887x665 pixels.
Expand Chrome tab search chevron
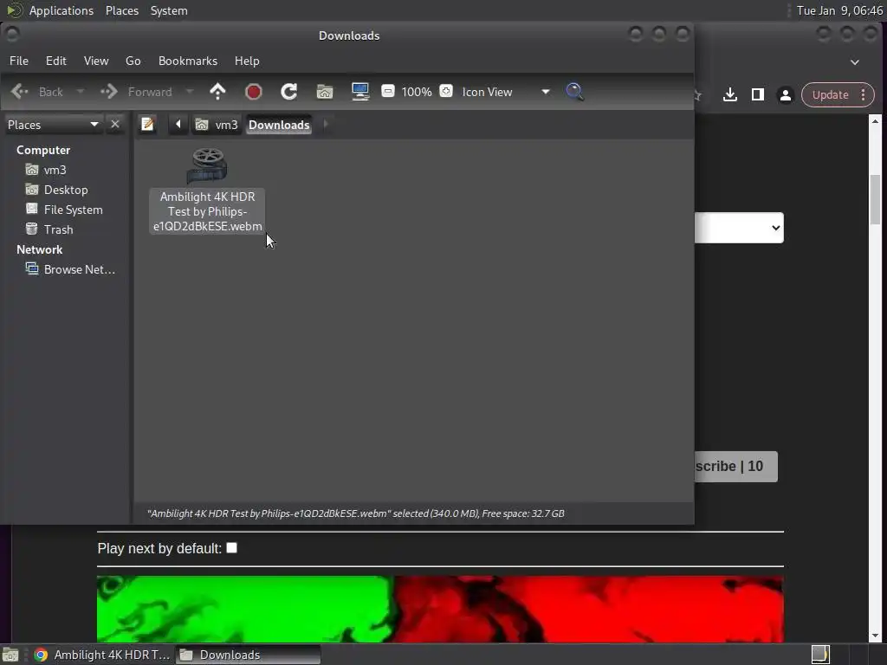click(855, 62)
